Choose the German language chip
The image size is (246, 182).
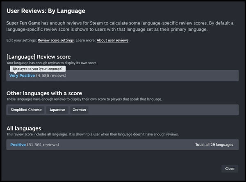[79, 110]
